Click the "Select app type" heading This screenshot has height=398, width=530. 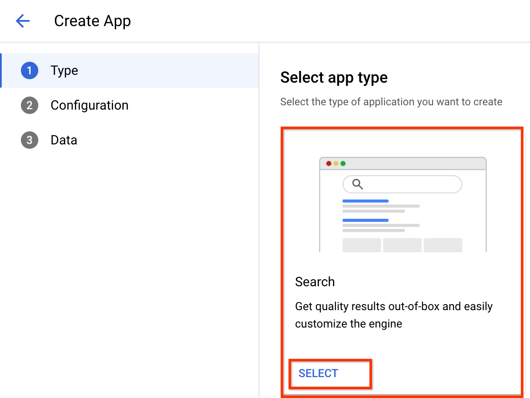click(334, 77)
